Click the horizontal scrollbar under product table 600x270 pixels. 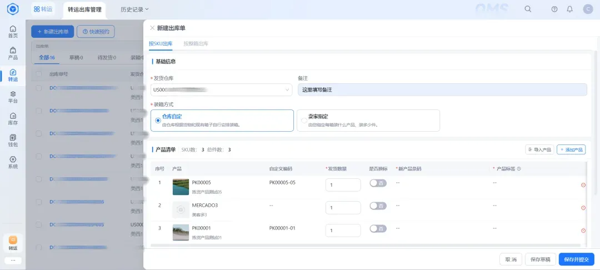pos(366,245)
